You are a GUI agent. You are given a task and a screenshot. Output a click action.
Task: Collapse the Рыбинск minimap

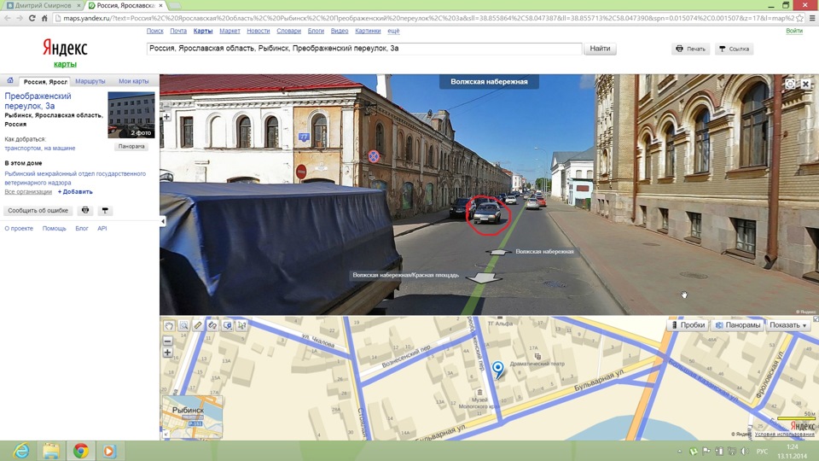[166, 434]
